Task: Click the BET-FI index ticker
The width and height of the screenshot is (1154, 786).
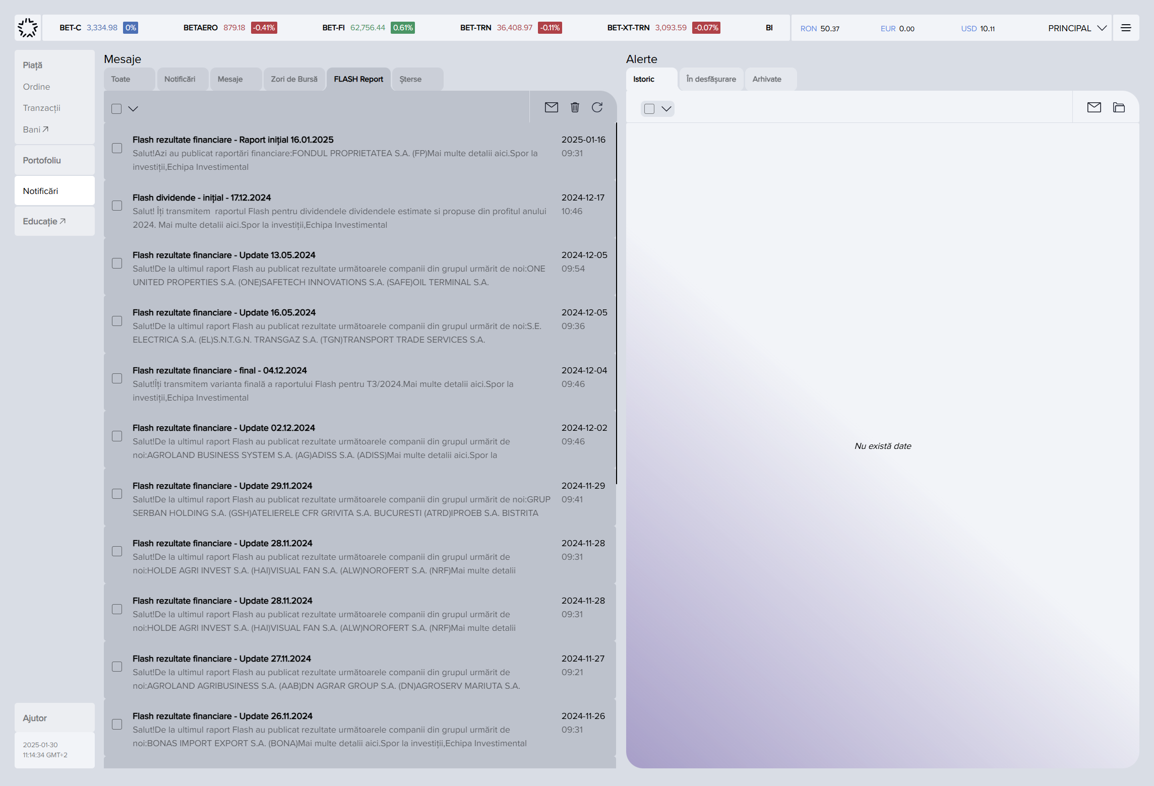Action: coord(369,28)
